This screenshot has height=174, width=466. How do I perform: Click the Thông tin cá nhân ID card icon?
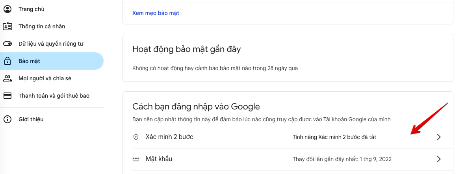[7, 26]
